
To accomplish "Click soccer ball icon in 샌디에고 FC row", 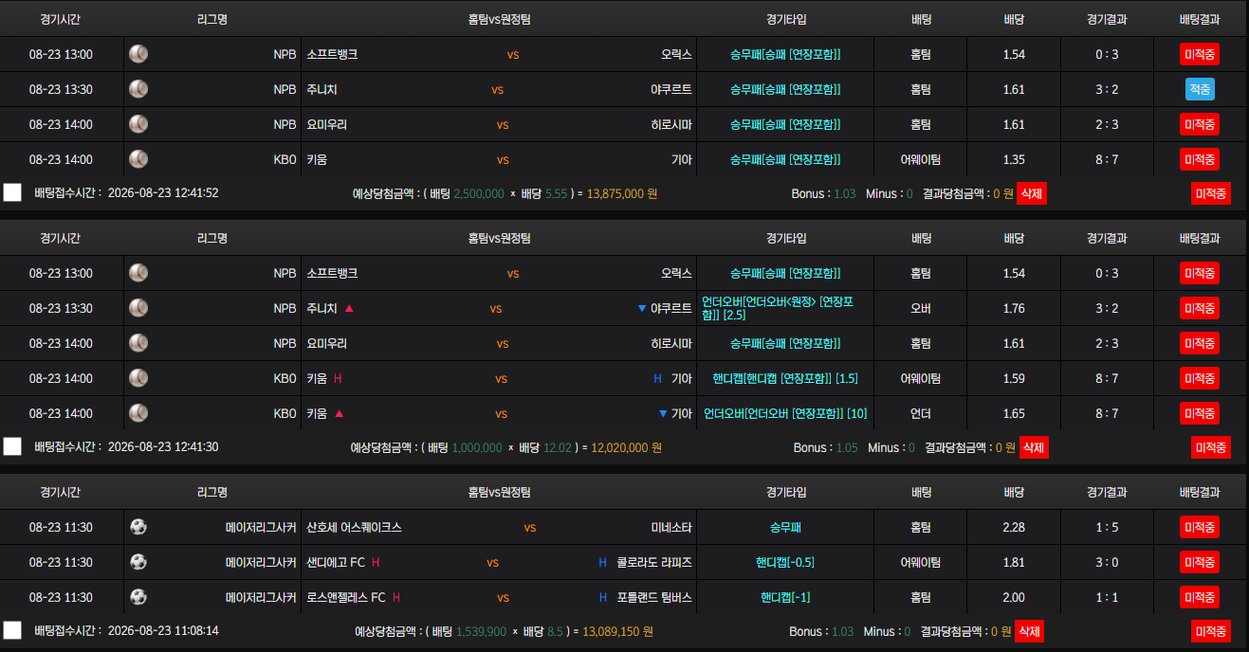I will pos(138,562).
